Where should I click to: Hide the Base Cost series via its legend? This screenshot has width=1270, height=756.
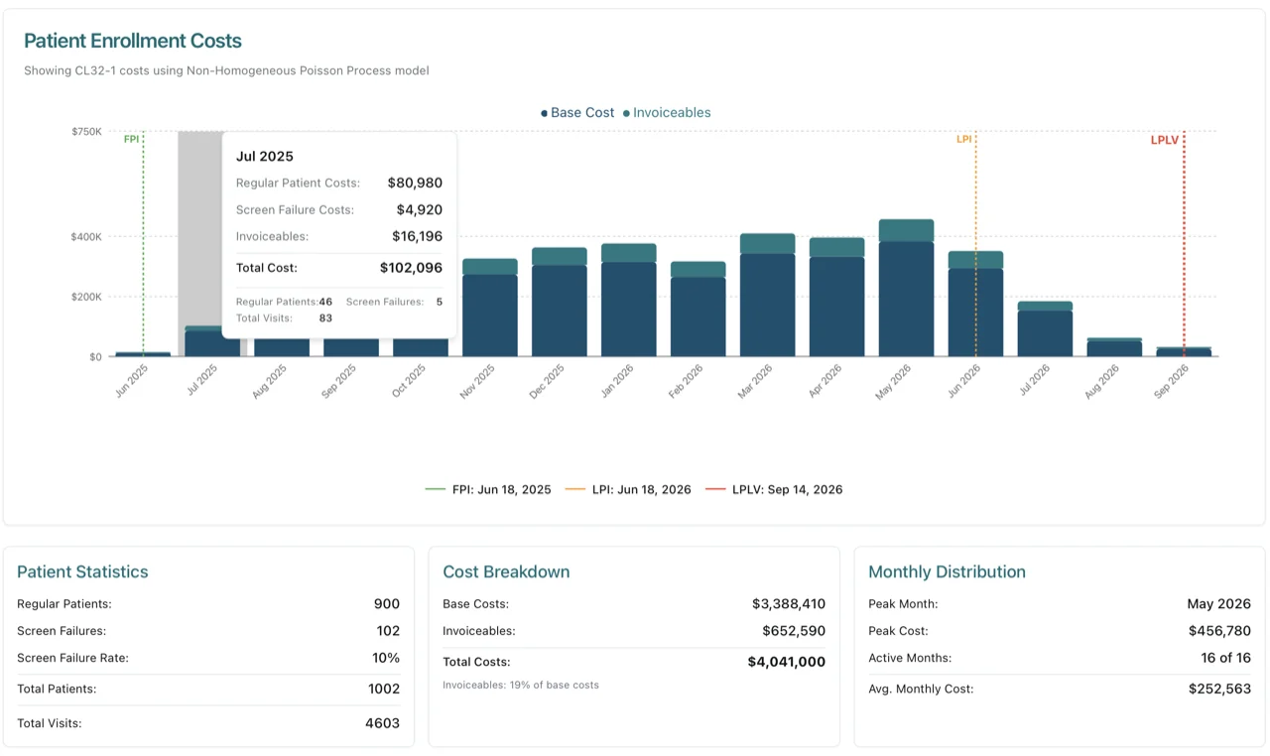[577, 112]
